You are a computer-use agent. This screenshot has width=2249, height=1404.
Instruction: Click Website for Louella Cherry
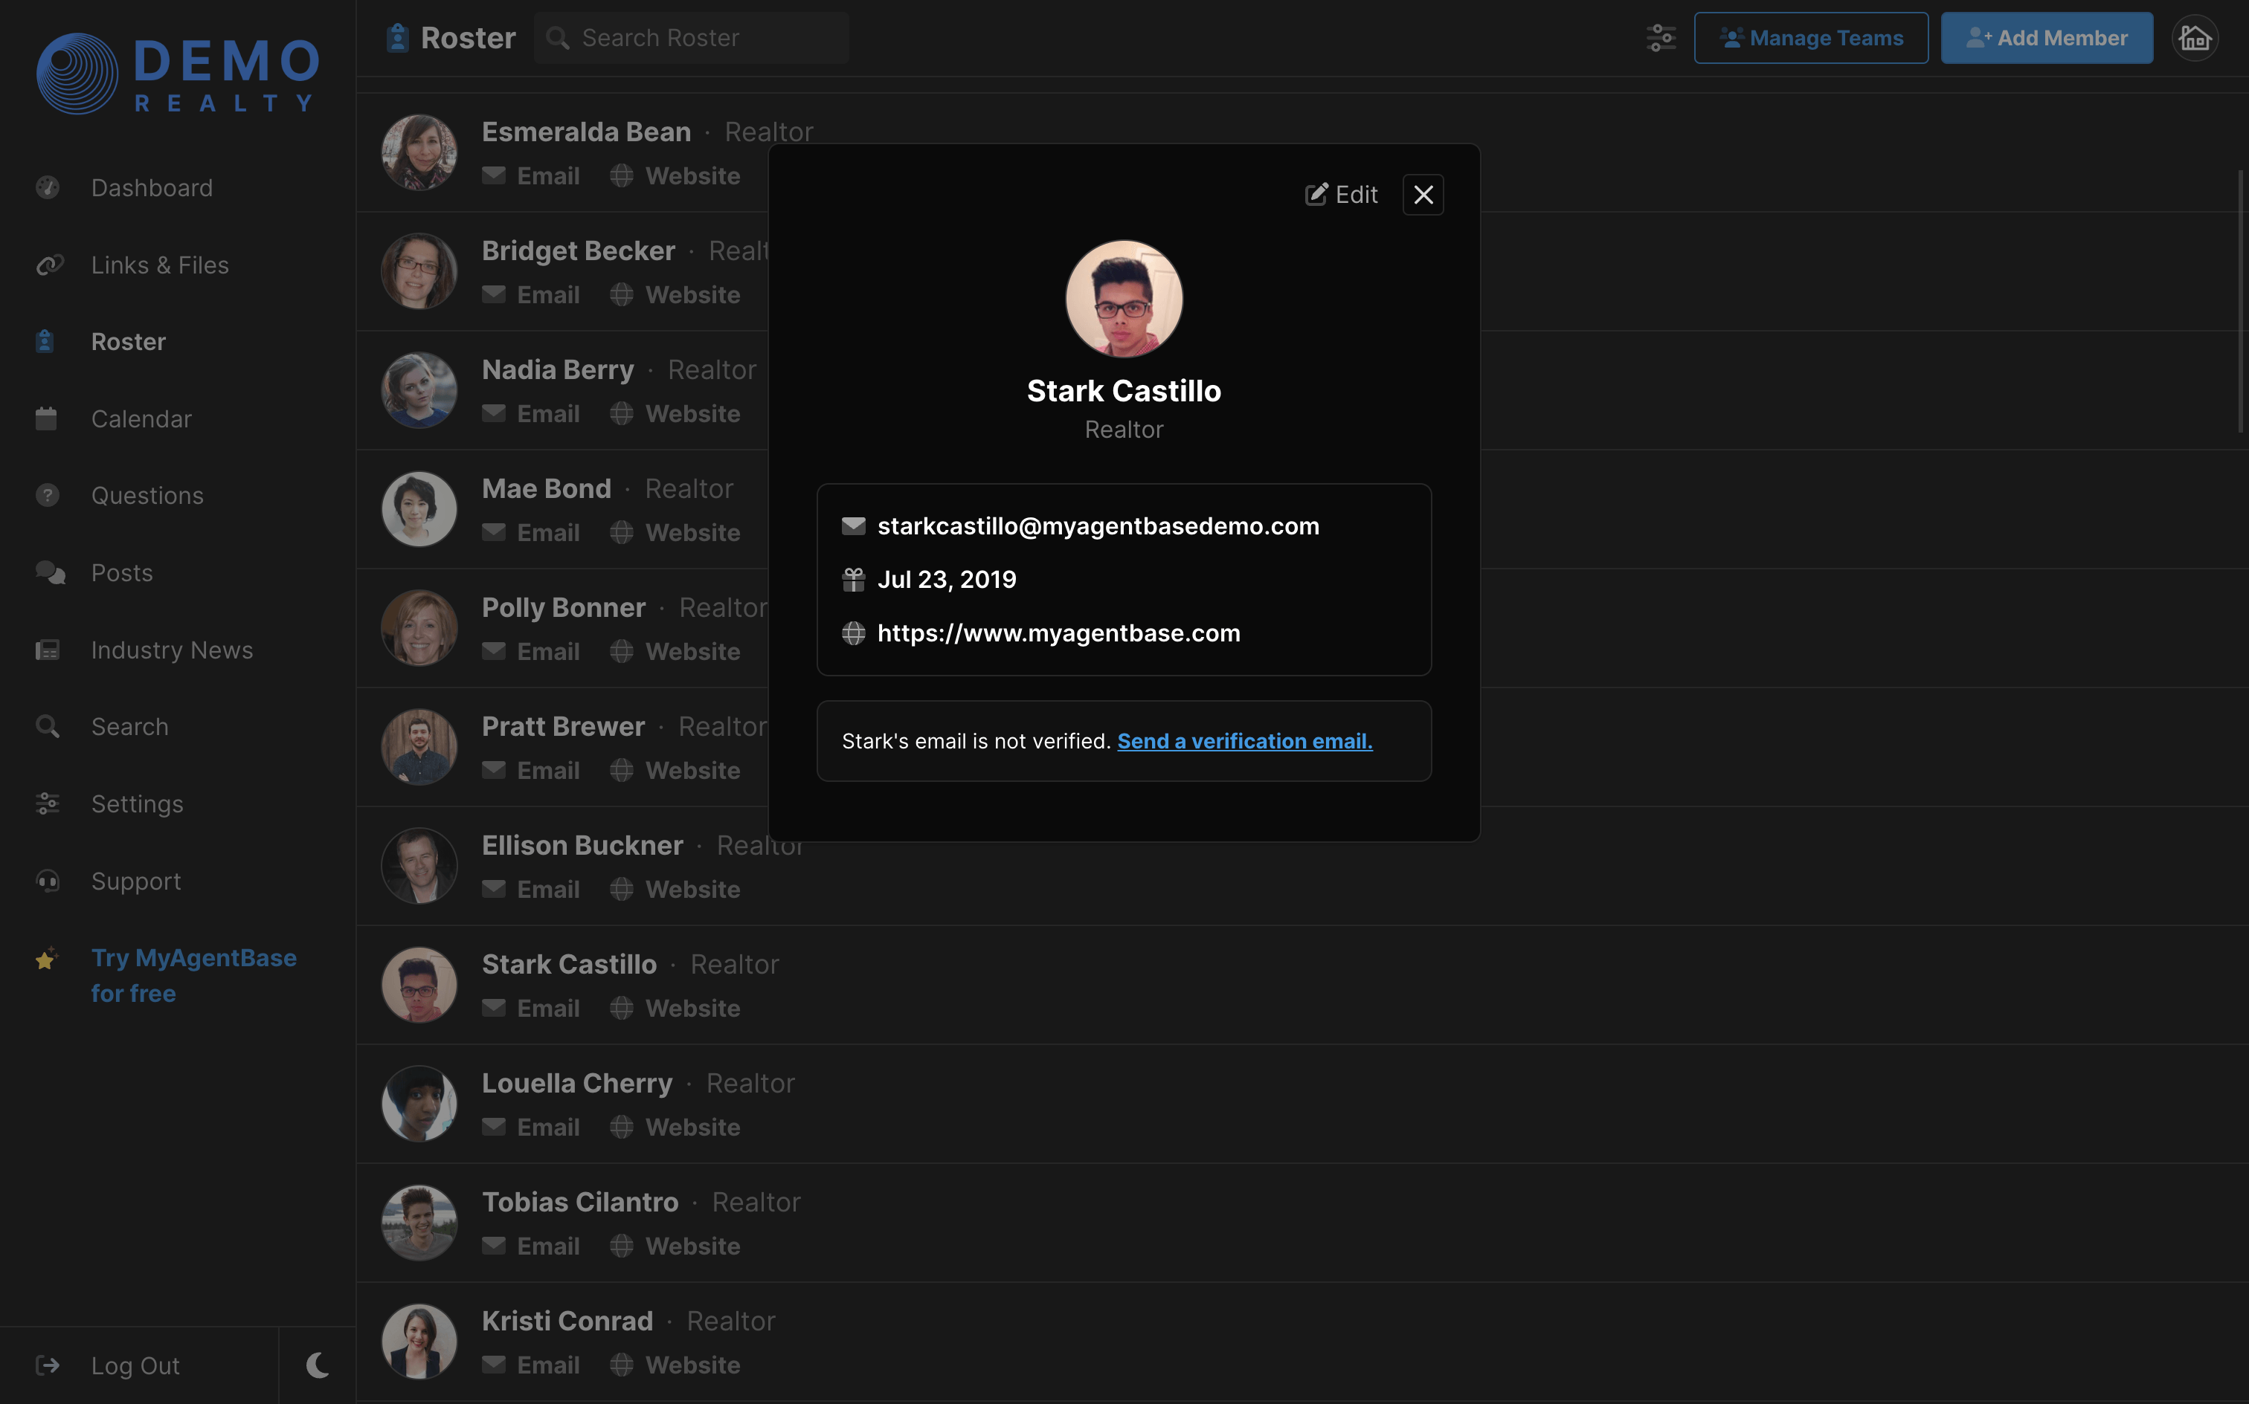tap(675, 1126)
